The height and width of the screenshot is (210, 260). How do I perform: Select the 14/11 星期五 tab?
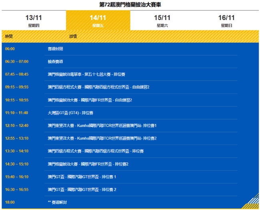tap(98, 20)
